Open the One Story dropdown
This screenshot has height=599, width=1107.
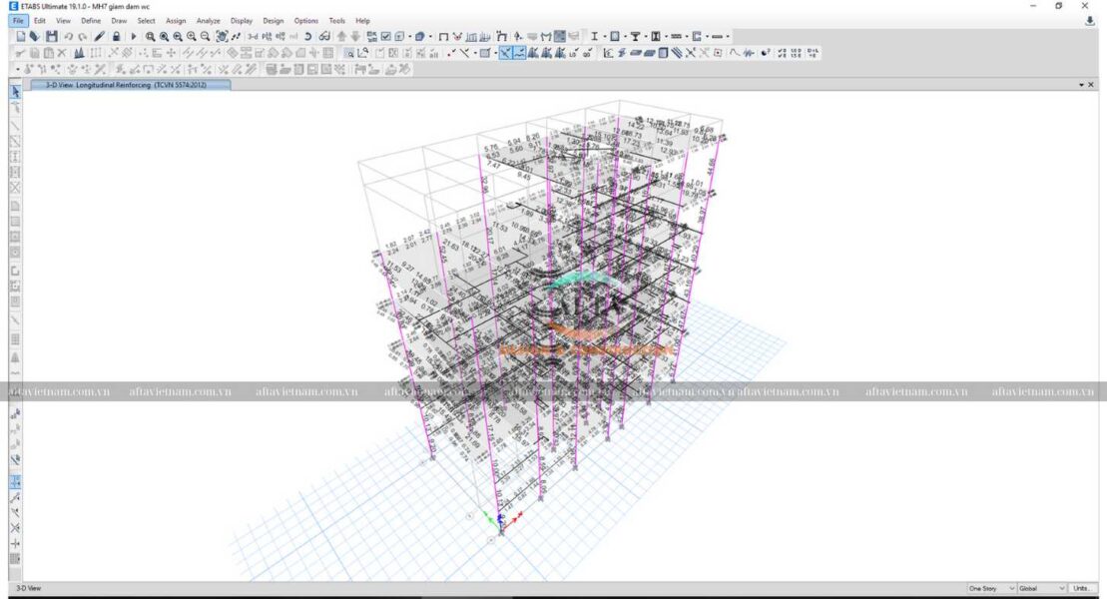click(990, 588)
